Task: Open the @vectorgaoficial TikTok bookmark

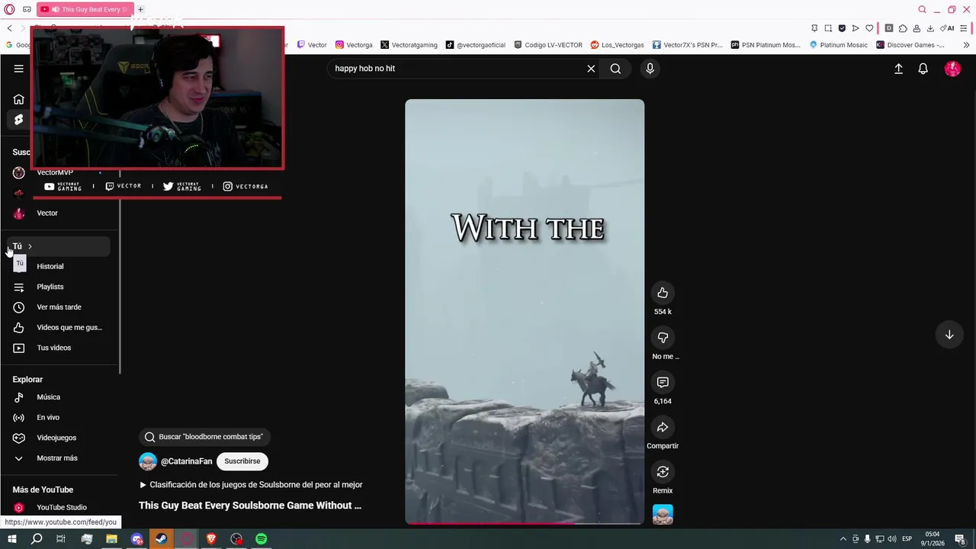Action: 476,45
